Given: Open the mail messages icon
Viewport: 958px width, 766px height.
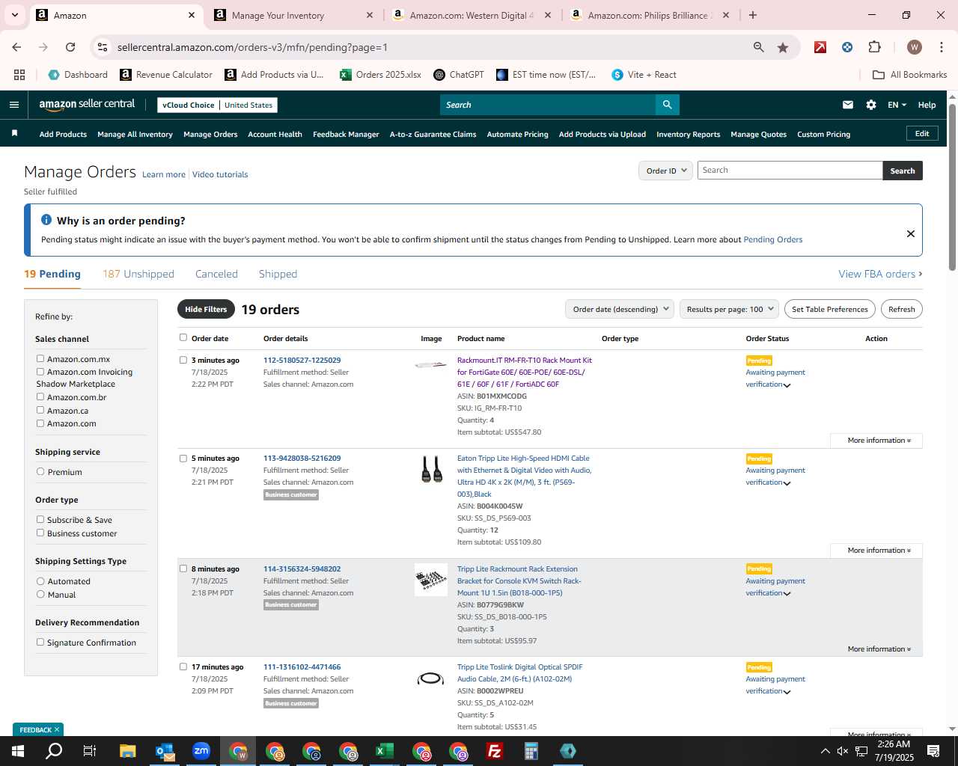Looking at the screenshot, I should (848, 105).
